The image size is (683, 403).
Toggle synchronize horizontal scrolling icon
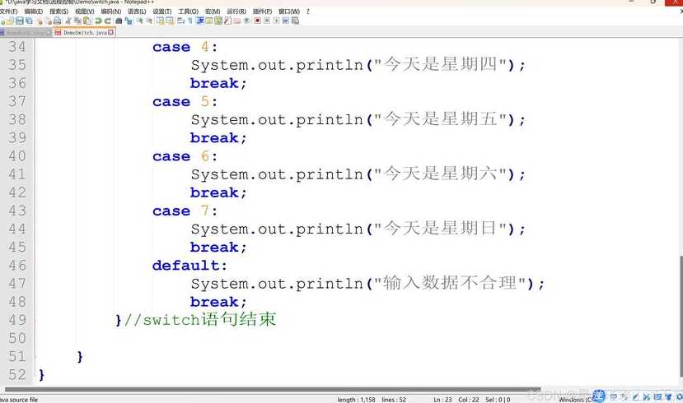[170, 21]
